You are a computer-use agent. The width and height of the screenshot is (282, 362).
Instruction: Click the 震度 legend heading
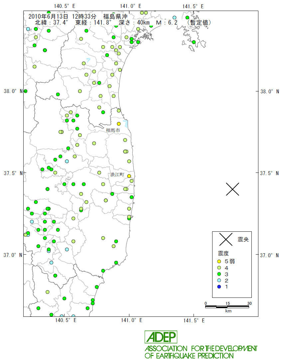pos(223,253)
